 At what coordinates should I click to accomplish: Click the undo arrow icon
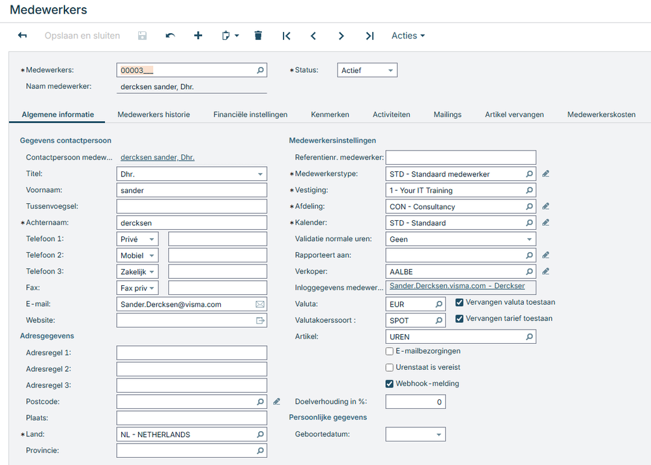coord(170,36)
